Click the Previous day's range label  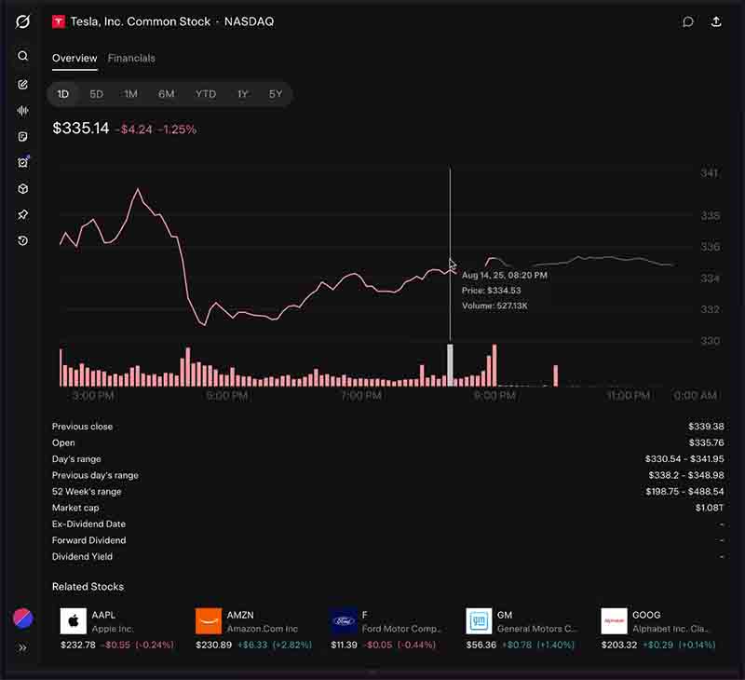(x=95, y=475)
